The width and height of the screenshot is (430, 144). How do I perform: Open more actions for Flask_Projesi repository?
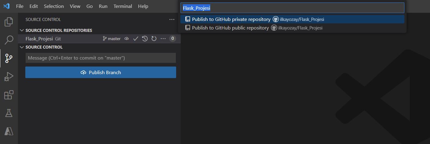click(163, 39)
